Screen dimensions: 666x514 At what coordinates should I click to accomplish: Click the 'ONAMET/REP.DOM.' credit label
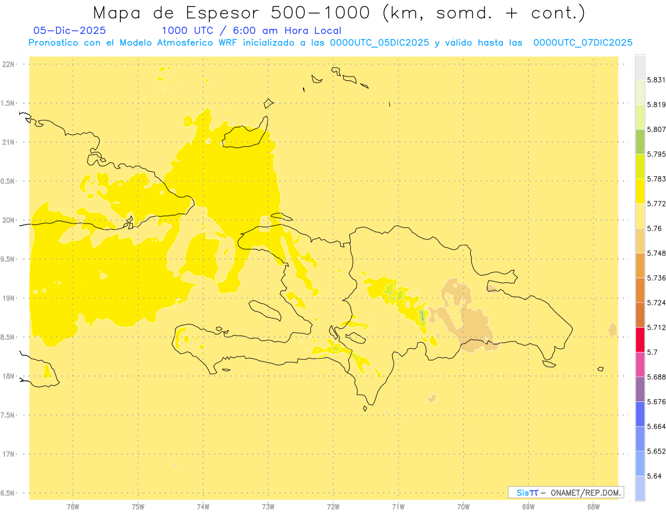586,492
